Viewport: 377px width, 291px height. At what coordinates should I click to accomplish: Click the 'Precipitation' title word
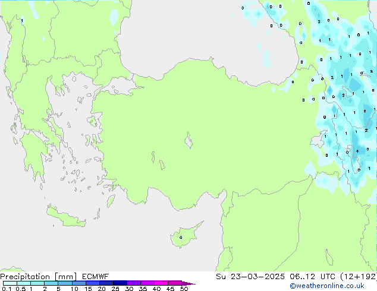click(x=25, y=277)
